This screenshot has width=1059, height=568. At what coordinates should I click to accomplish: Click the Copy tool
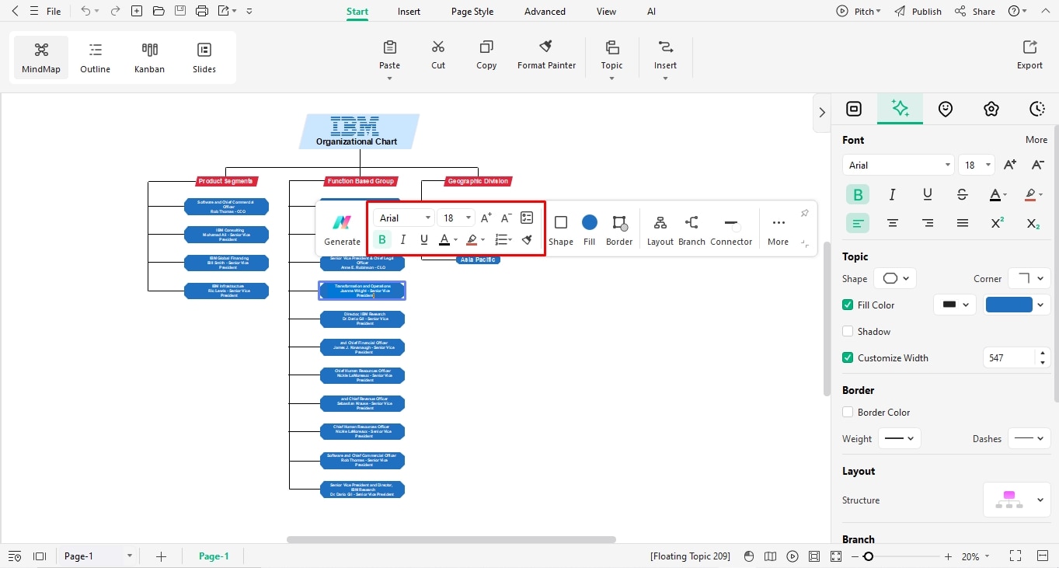pos(486,55)
